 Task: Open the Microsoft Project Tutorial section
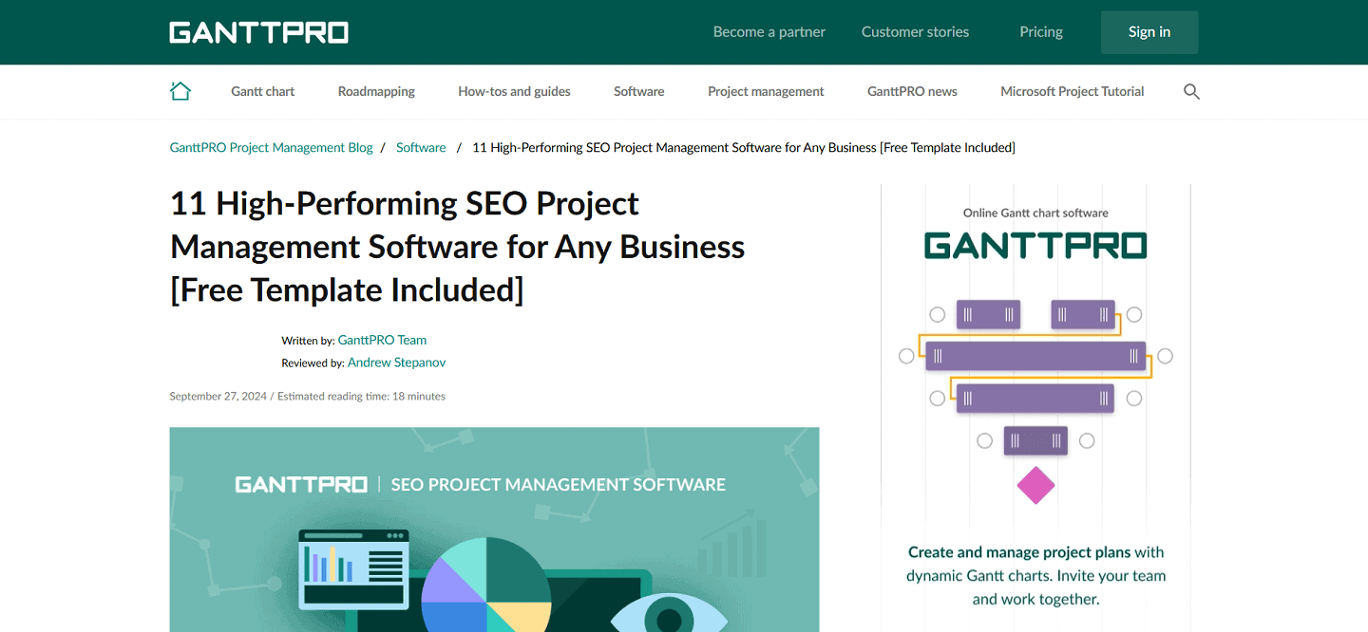pos(1072,91)
